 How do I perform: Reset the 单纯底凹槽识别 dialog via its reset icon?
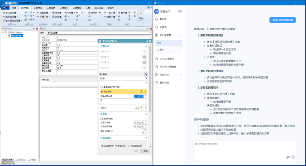point(147,41)
